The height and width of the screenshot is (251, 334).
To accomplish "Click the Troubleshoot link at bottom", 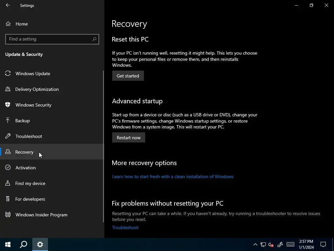I will click(125, 227).
